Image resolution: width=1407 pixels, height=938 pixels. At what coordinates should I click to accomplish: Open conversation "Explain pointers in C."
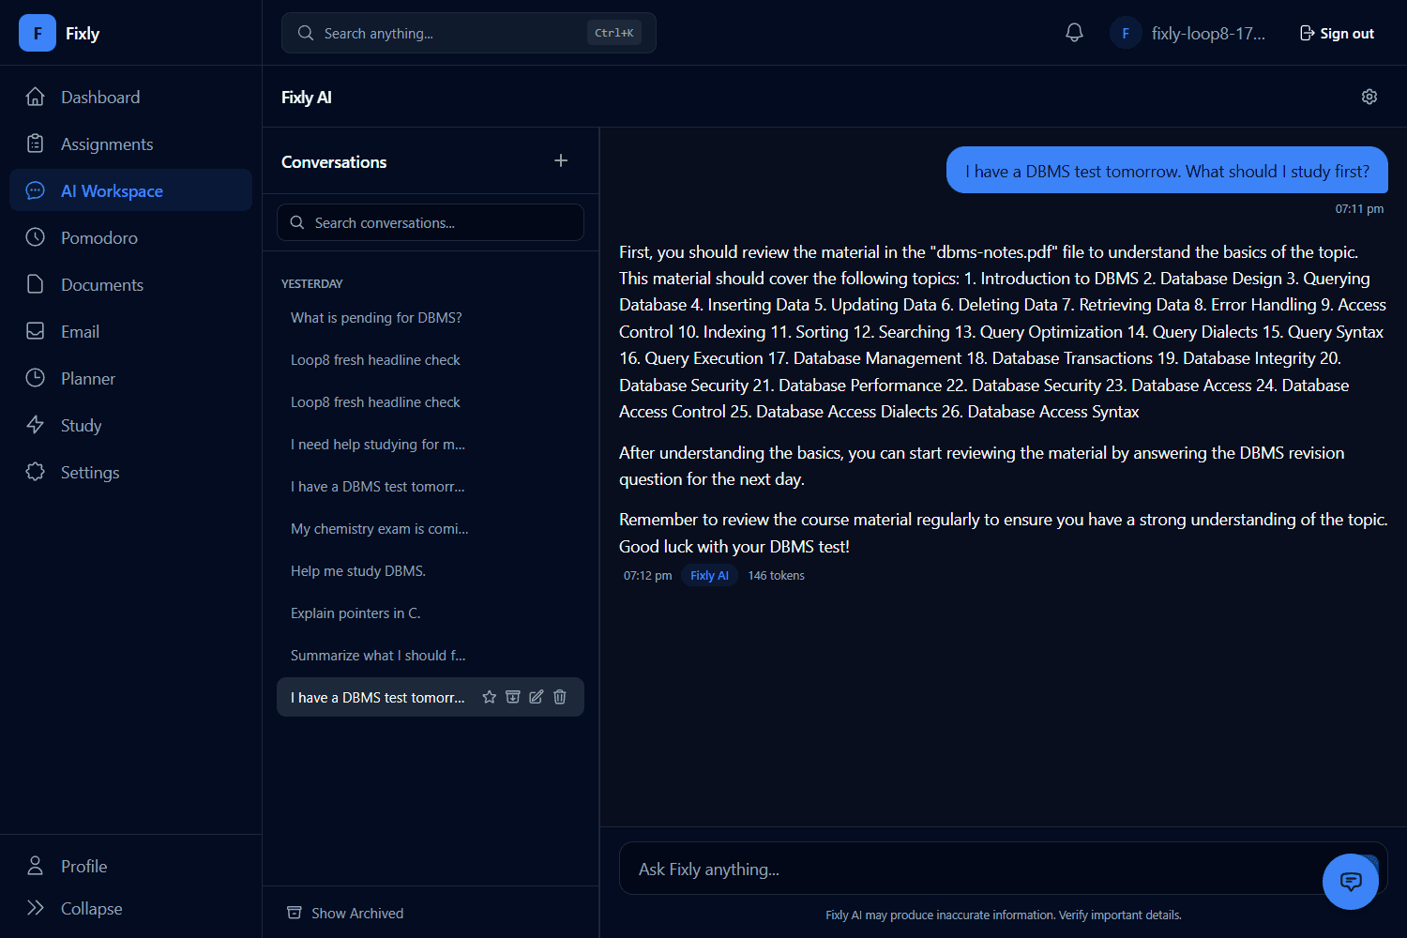431,613
